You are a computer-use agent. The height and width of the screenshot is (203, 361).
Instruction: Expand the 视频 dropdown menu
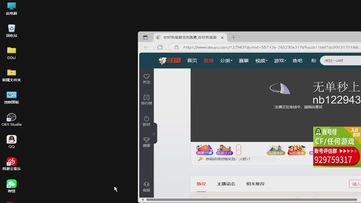click(x=261, y=60)
